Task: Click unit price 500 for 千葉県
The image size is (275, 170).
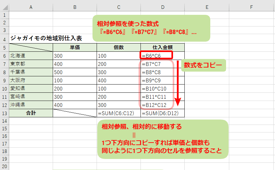Action: [x=75, y=72]
